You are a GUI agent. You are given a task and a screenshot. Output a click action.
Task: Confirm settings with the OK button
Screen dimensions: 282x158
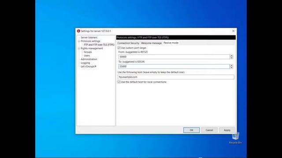(x=191, y=130)
